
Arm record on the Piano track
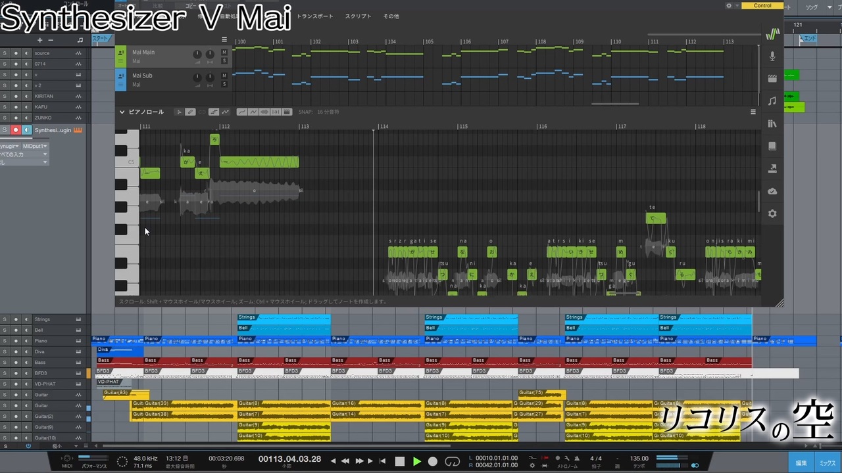(16, 341)
